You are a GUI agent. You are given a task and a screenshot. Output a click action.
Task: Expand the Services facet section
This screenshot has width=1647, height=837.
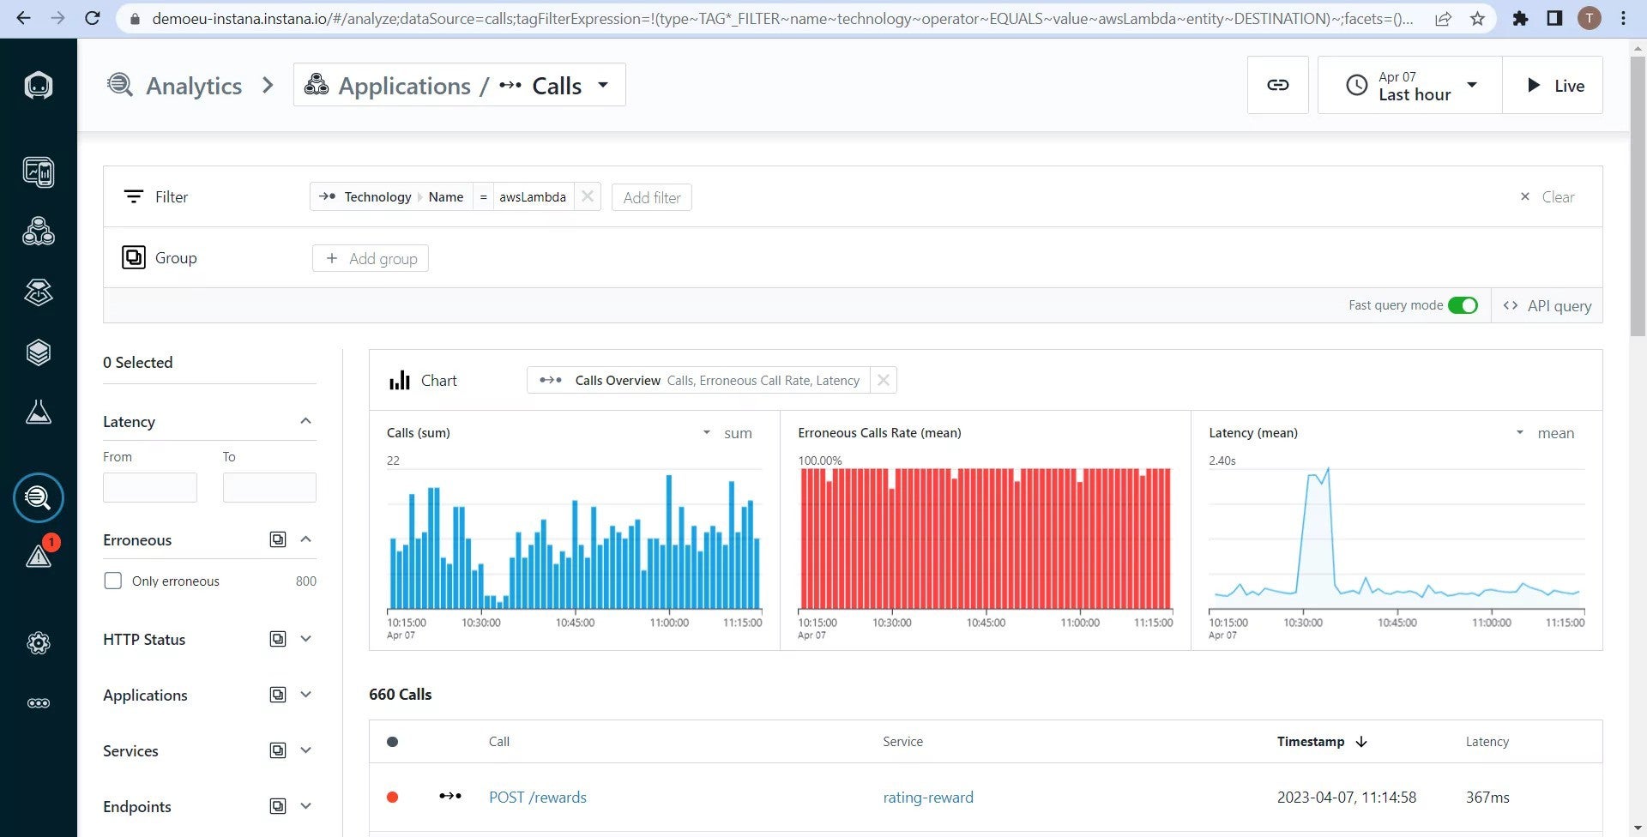pos(305,750)
